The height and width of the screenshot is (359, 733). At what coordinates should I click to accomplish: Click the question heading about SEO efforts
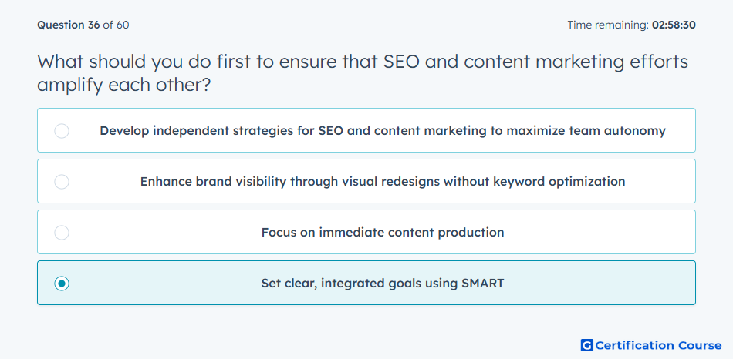[363, 73]
